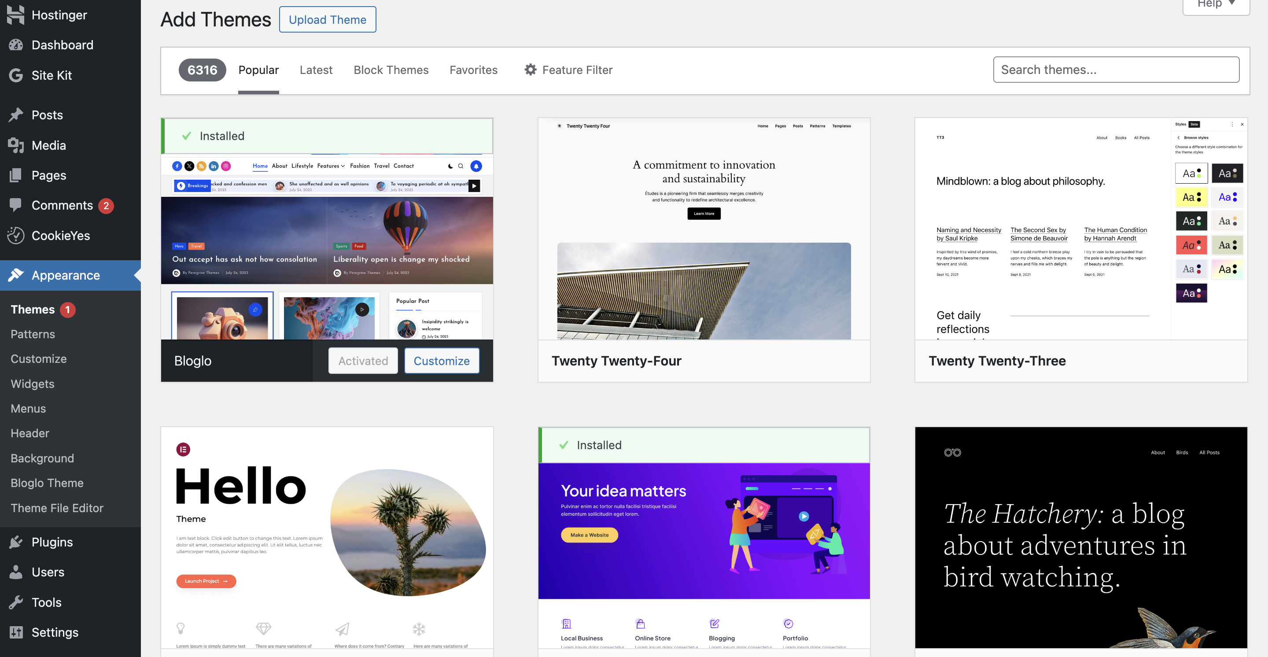
Task: Open Bloglo Theme submenu item
Action: pos(47,483)
